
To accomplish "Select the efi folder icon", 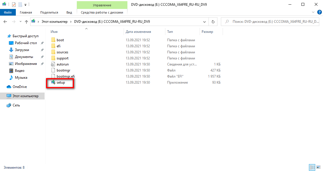I will [53, 46].
